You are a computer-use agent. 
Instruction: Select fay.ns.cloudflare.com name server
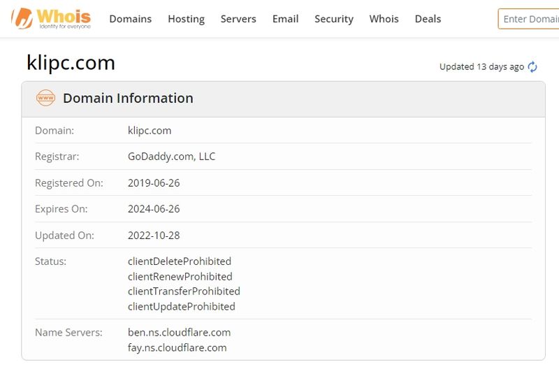177,347
